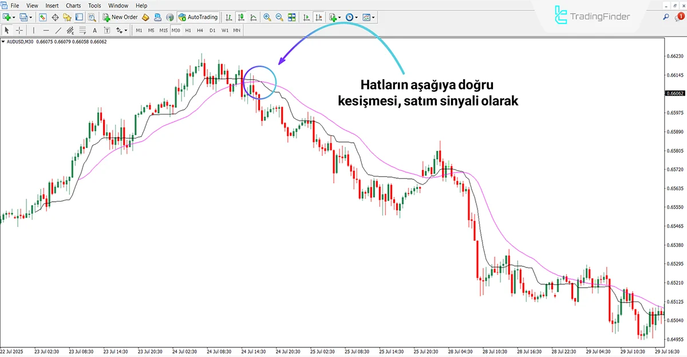Click the red notification badge

(681, 17)
